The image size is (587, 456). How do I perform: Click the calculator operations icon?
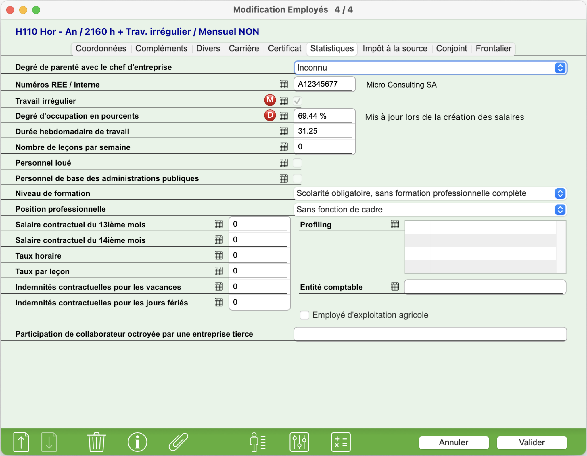pos(341,442)
